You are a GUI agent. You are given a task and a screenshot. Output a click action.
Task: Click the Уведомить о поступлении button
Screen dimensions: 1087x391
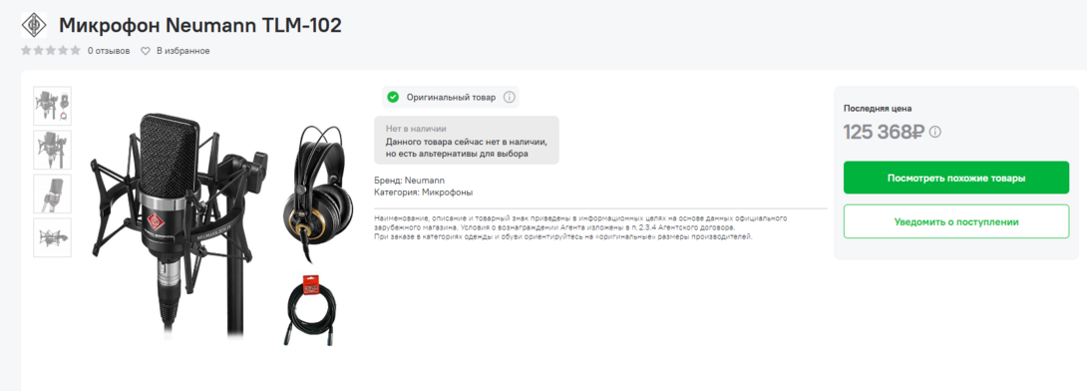click(956, 221)
